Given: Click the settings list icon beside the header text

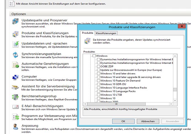Looking at the screenshot, I should pyautogui.click(x=12, y=4).
